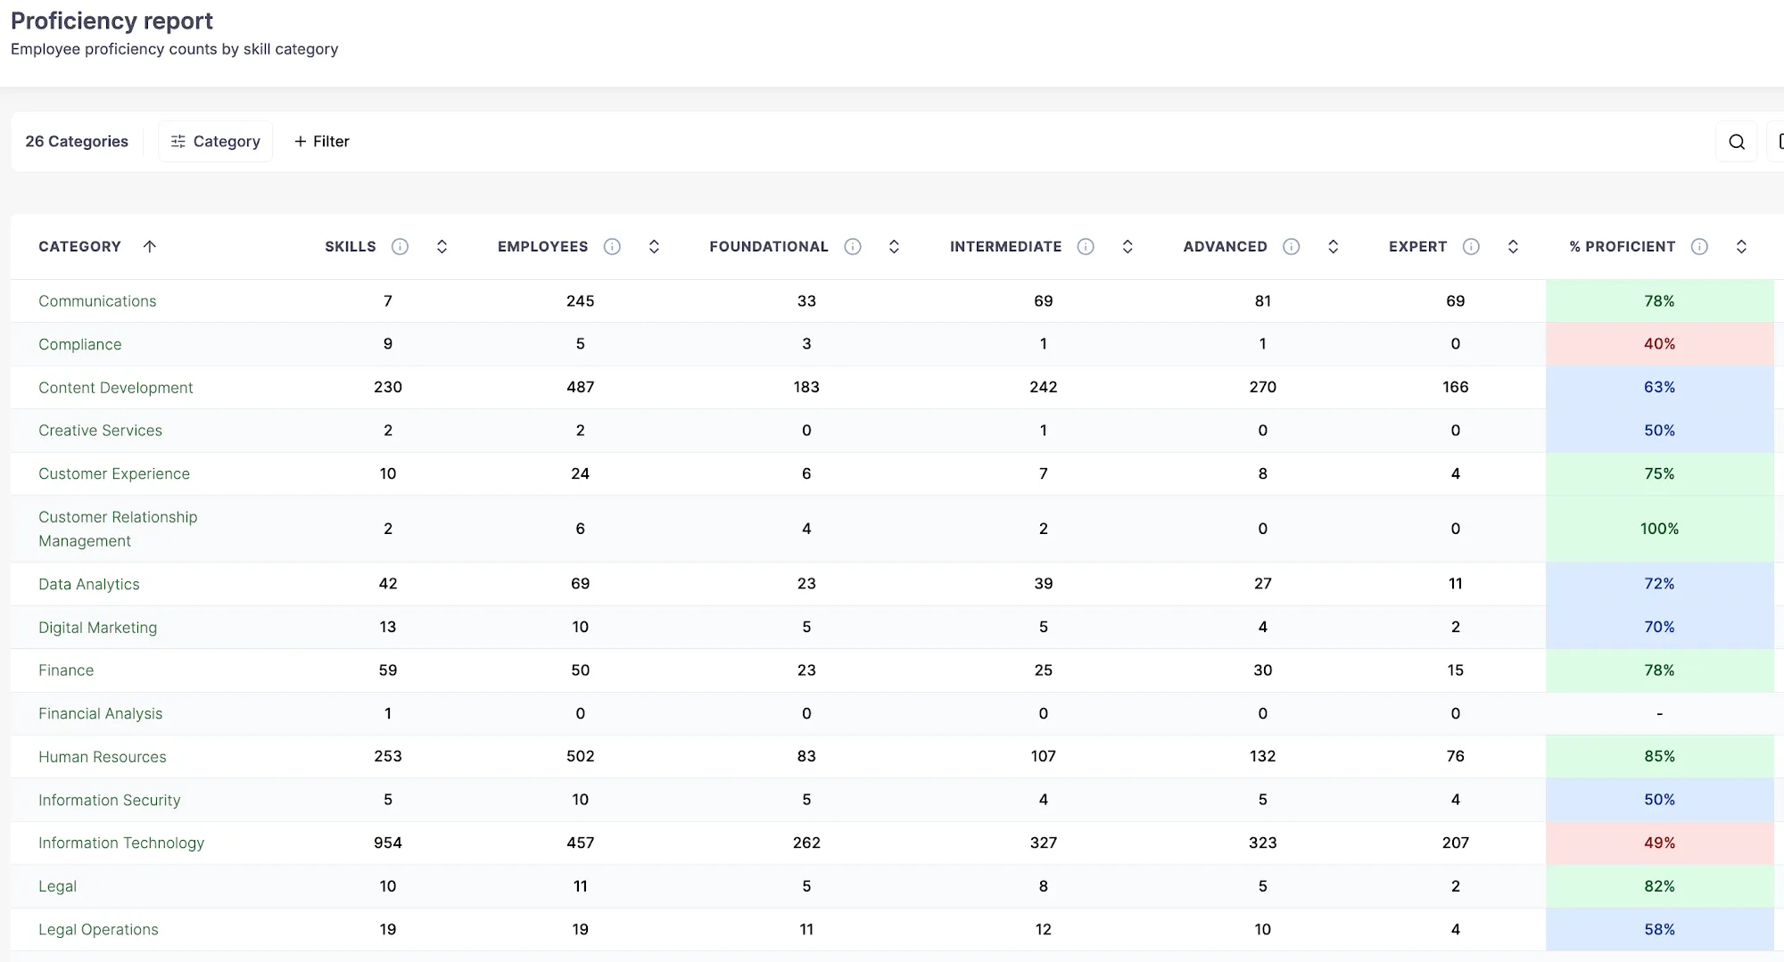The height and width of the screenshot is (962, 1784).
Task: Open the Communications category
Action: [97, 301]
